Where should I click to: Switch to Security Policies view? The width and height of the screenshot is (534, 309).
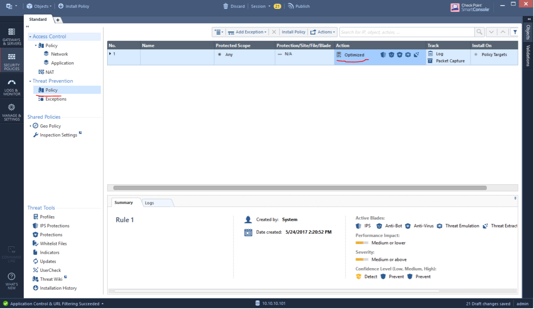(11, 61)
